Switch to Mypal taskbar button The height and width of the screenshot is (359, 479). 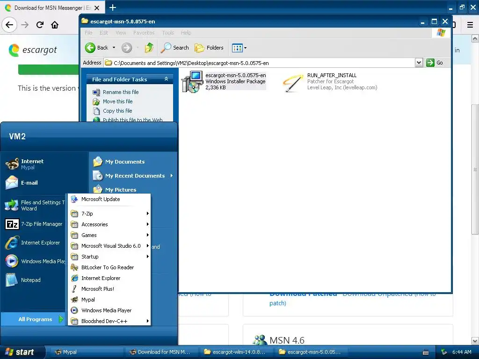(x=86, y=352)
